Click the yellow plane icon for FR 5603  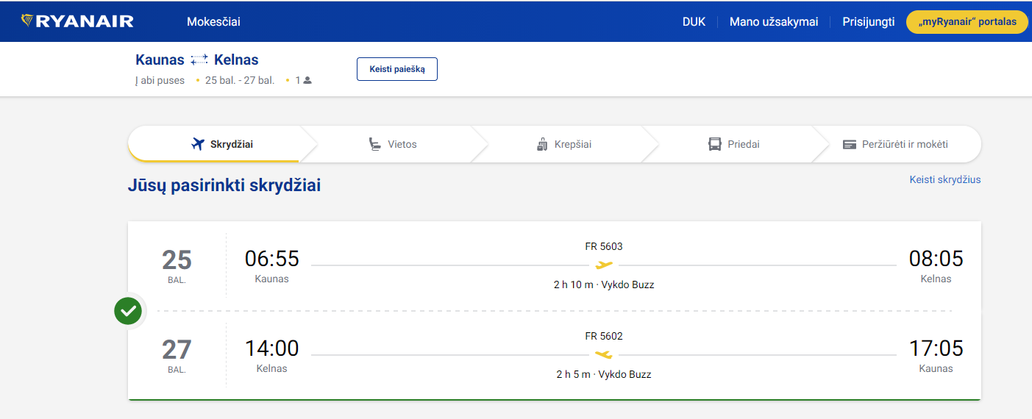604,265
